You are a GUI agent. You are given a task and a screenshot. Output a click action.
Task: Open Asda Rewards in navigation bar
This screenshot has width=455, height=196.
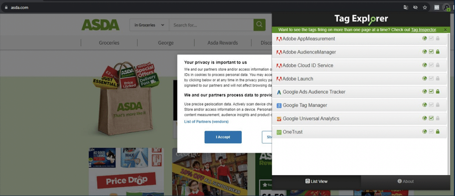point(222,43)
